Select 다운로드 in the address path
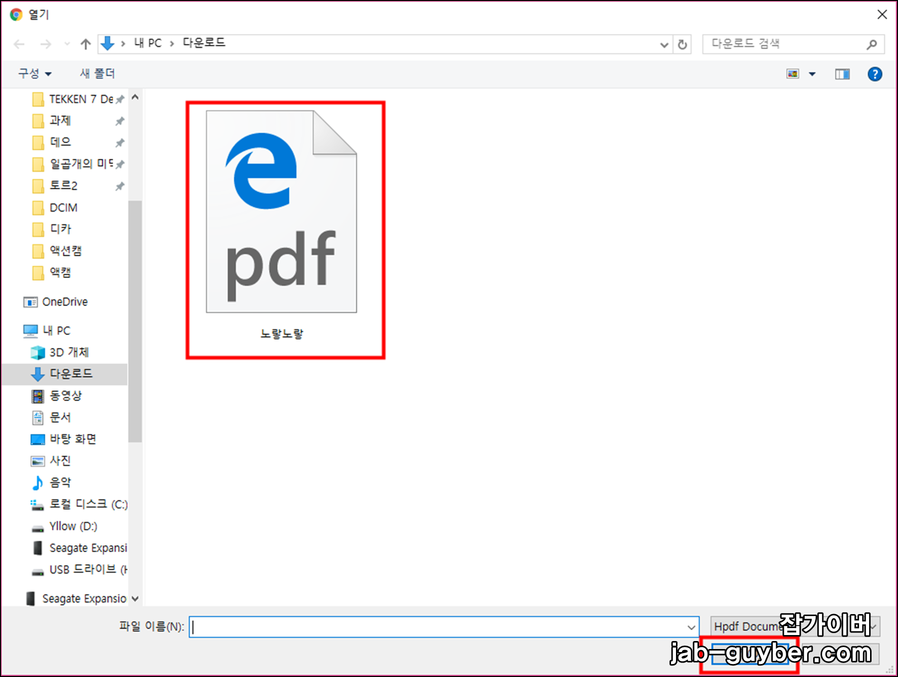The width and height of the screenshot is (898, 677). (204, 43)
